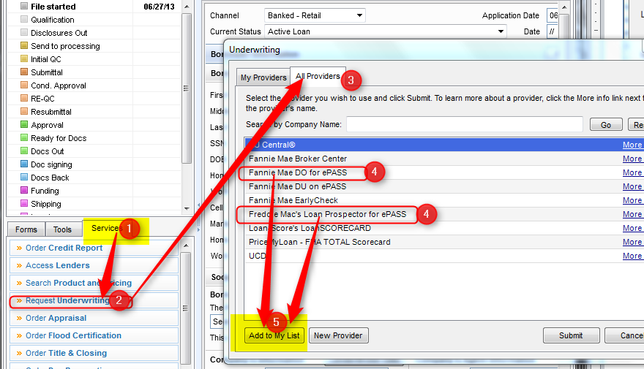This screenshot has width=644, height=369.
Task: Open Request Underwriting service
Action: click(x=94, y=300)
